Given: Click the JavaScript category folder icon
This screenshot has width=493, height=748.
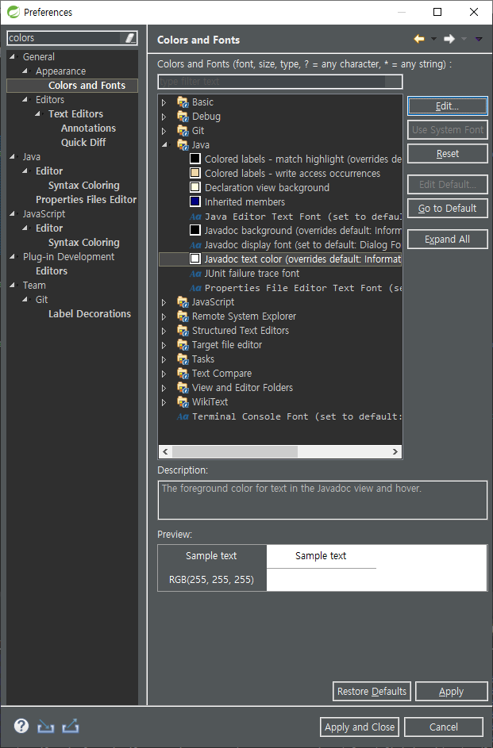Looking at the screenshot, I should click(x=183, y=302).
